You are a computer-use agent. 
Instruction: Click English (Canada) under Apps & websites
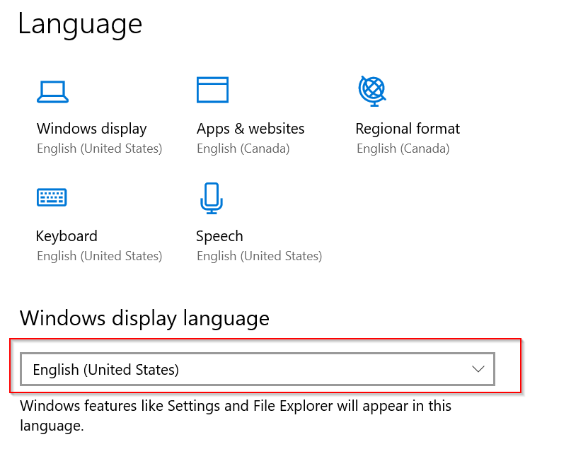tap(243, 148)
